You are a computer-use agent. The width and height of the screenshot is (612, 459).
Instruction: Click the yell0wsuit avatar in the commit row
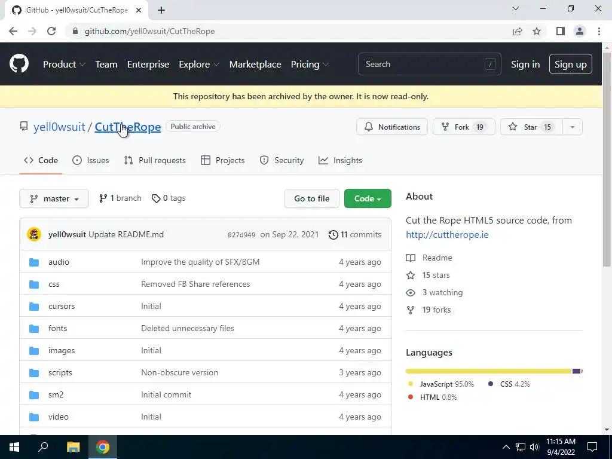[x=34, y=234]
